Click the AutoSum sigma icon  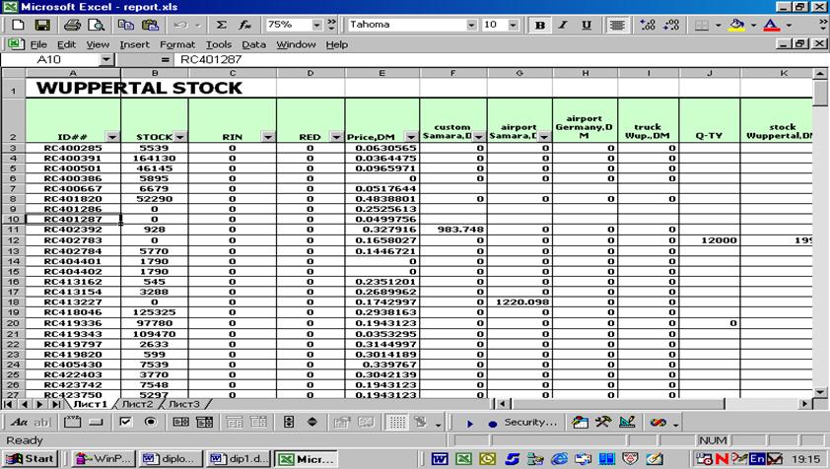pos(221,25)
